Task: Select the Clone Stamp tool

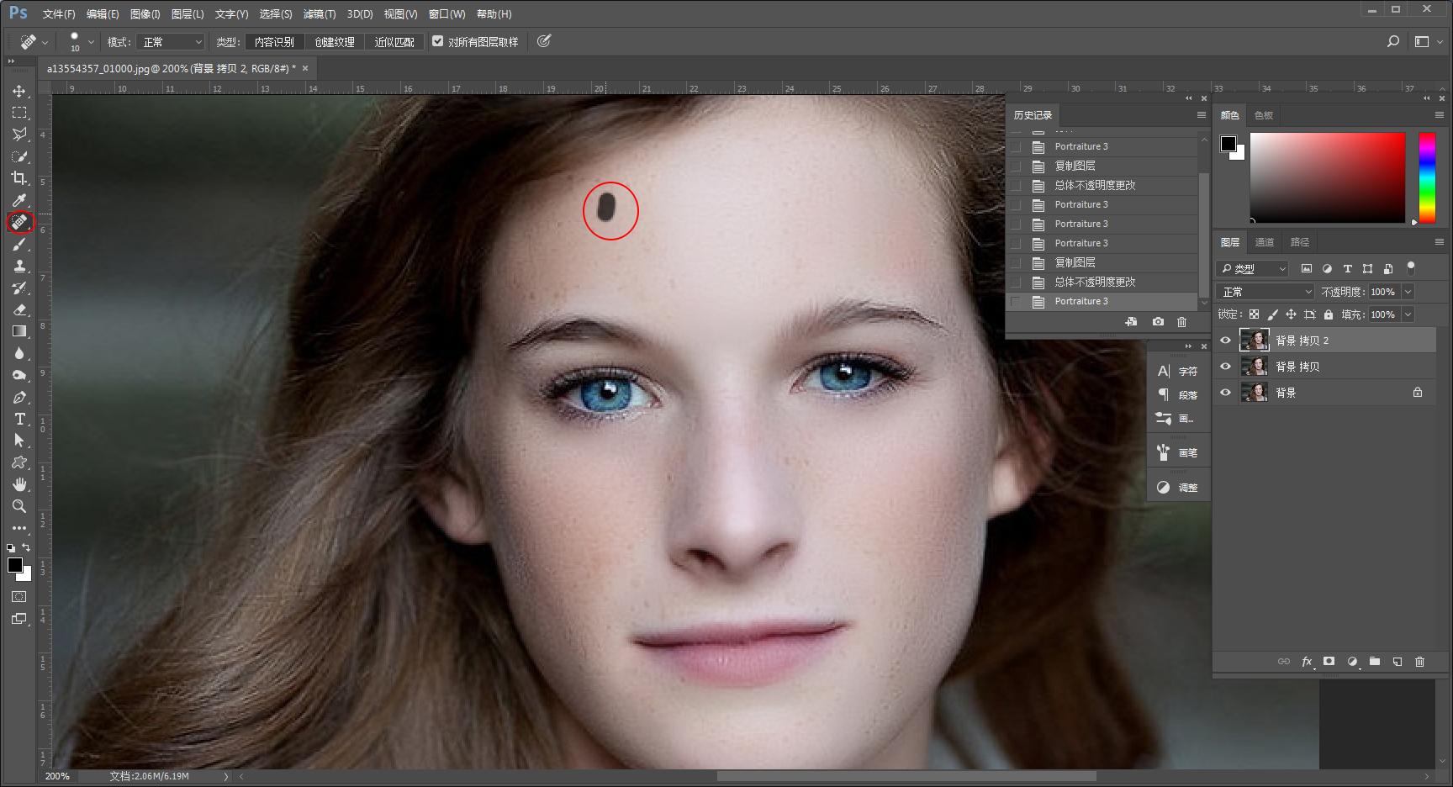Action: coord(19,266)
